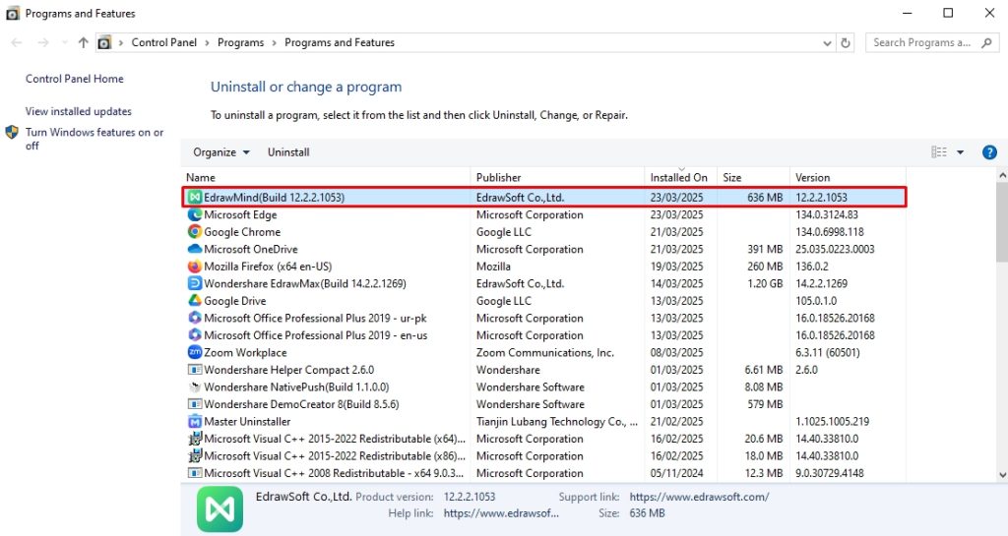Click the Wondershare DemoCreator 8 icon
This screenshot has height=536, width=1008.
(194, 404)
